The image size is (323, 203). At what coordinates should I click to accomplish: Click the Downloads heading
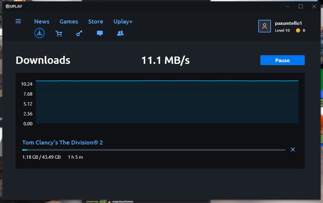tap(43, 60)
